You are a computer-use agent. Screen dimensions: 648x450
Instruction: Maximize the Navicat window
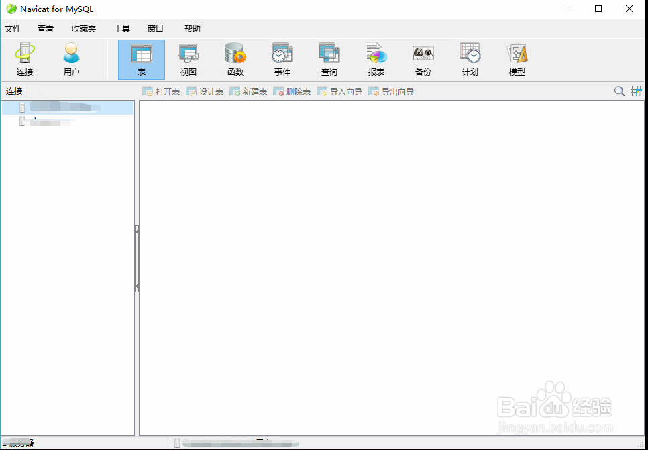tap(598, 9)
